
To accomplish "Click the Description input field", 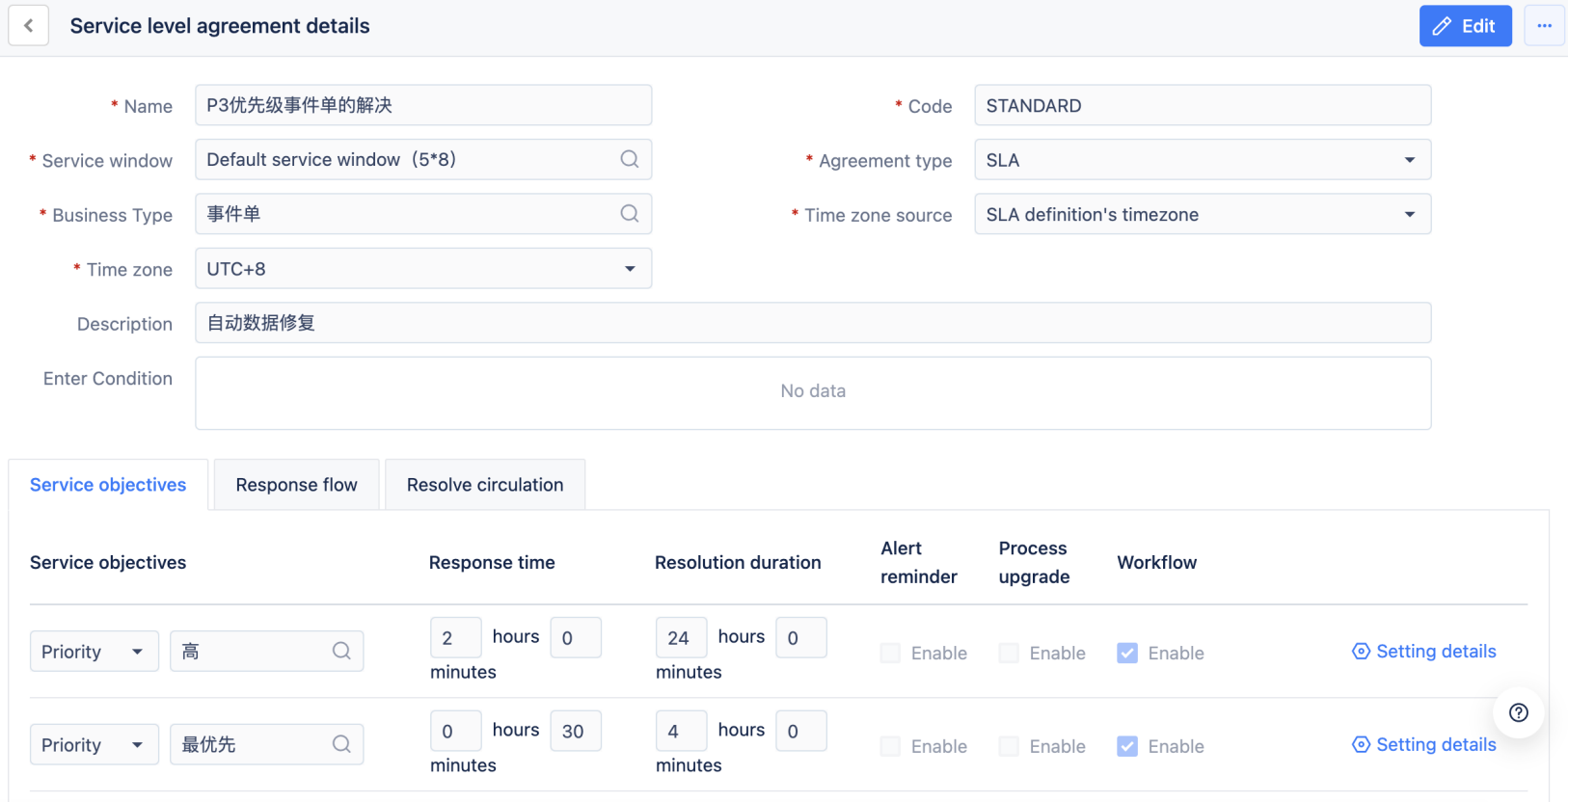I will (812, 323).
